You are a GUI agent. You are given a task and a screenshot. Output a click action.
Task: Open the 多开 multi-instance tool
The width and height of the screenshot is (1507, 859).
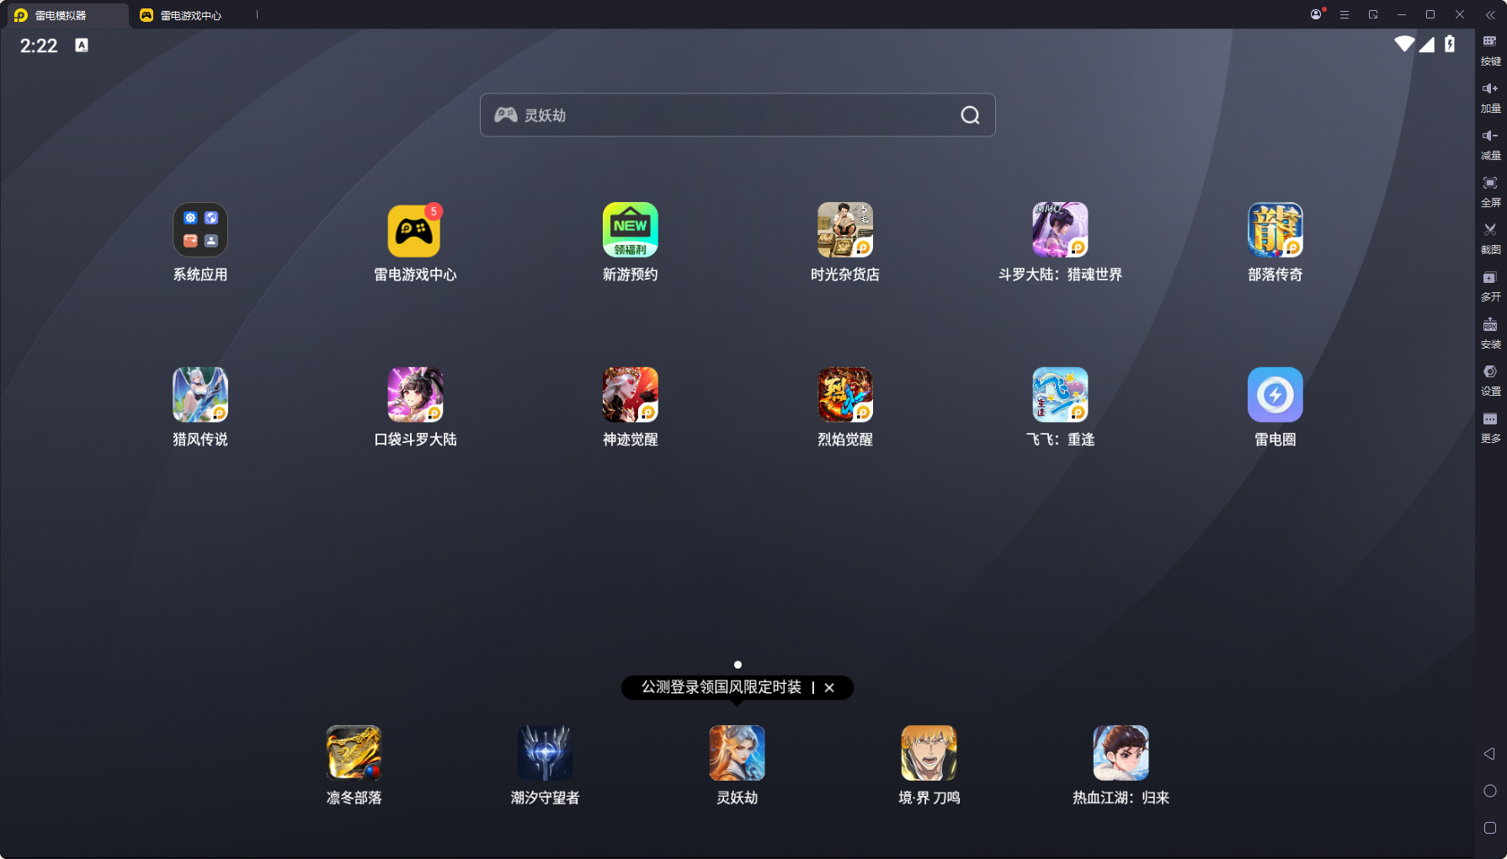click(x=1490, y=285)
